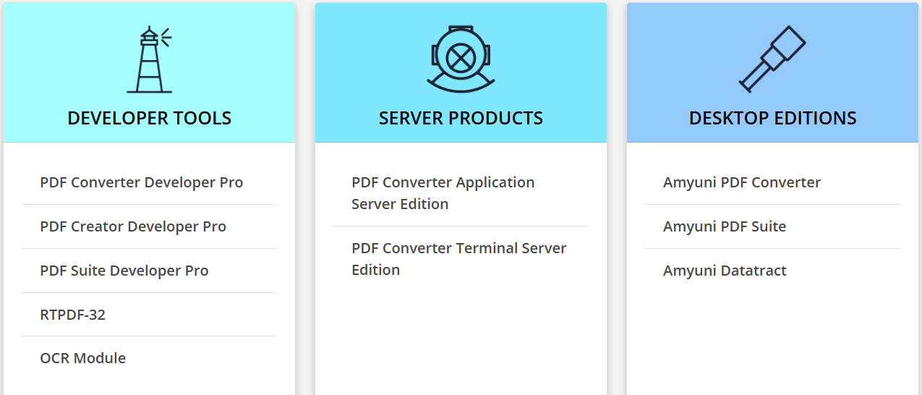
Task: Go to Amyuni PDF Suite
Action: point(725,226)
